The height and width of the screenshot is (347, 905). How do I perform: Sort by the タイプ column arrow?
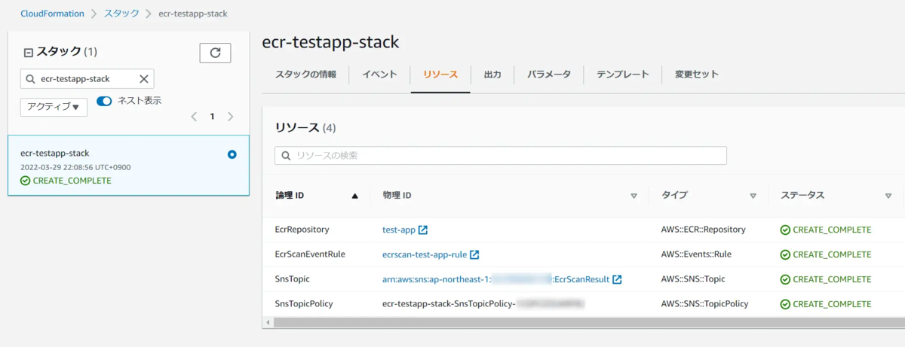tap(753, 196)
